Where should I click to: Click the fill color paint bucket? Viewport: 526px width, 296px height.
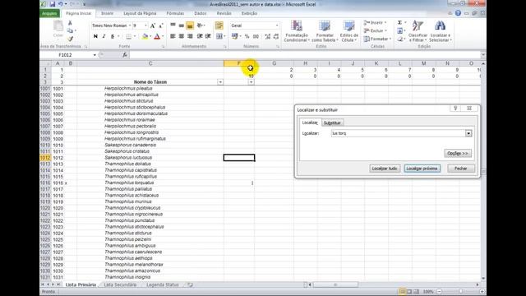click(145, 36)
